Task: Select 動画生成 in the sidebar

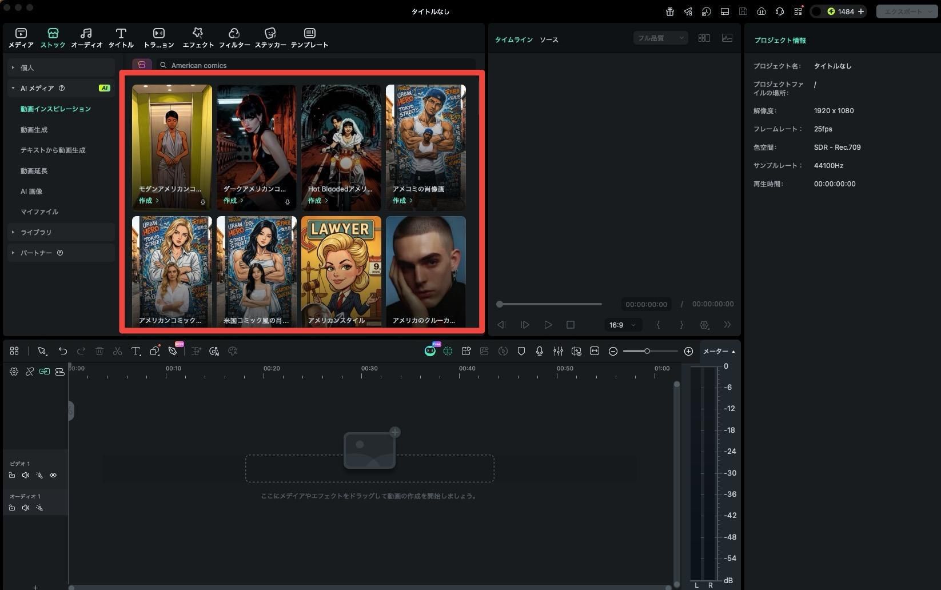Action: tap(34, 130)
